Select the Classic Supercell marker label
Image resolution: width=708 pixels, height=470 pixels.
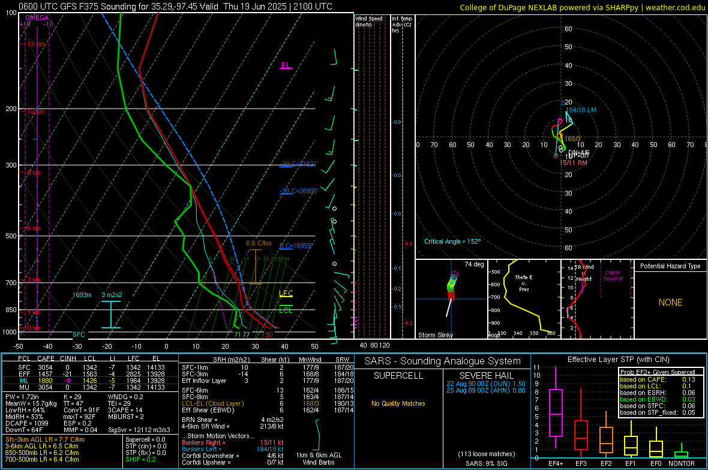[613, 276]
